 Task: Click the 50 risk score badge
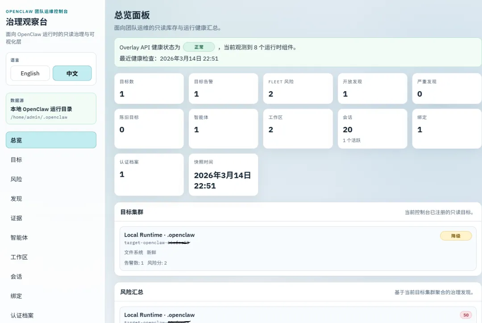(x=465, y=315)
